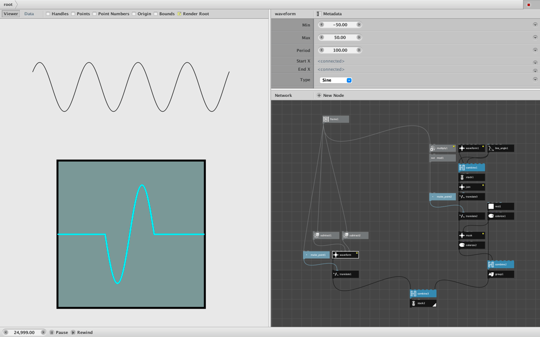This screenshot has width=540, height=337.
Task: Enable the Handles checkbox
Action: click(x=48, y=14)
